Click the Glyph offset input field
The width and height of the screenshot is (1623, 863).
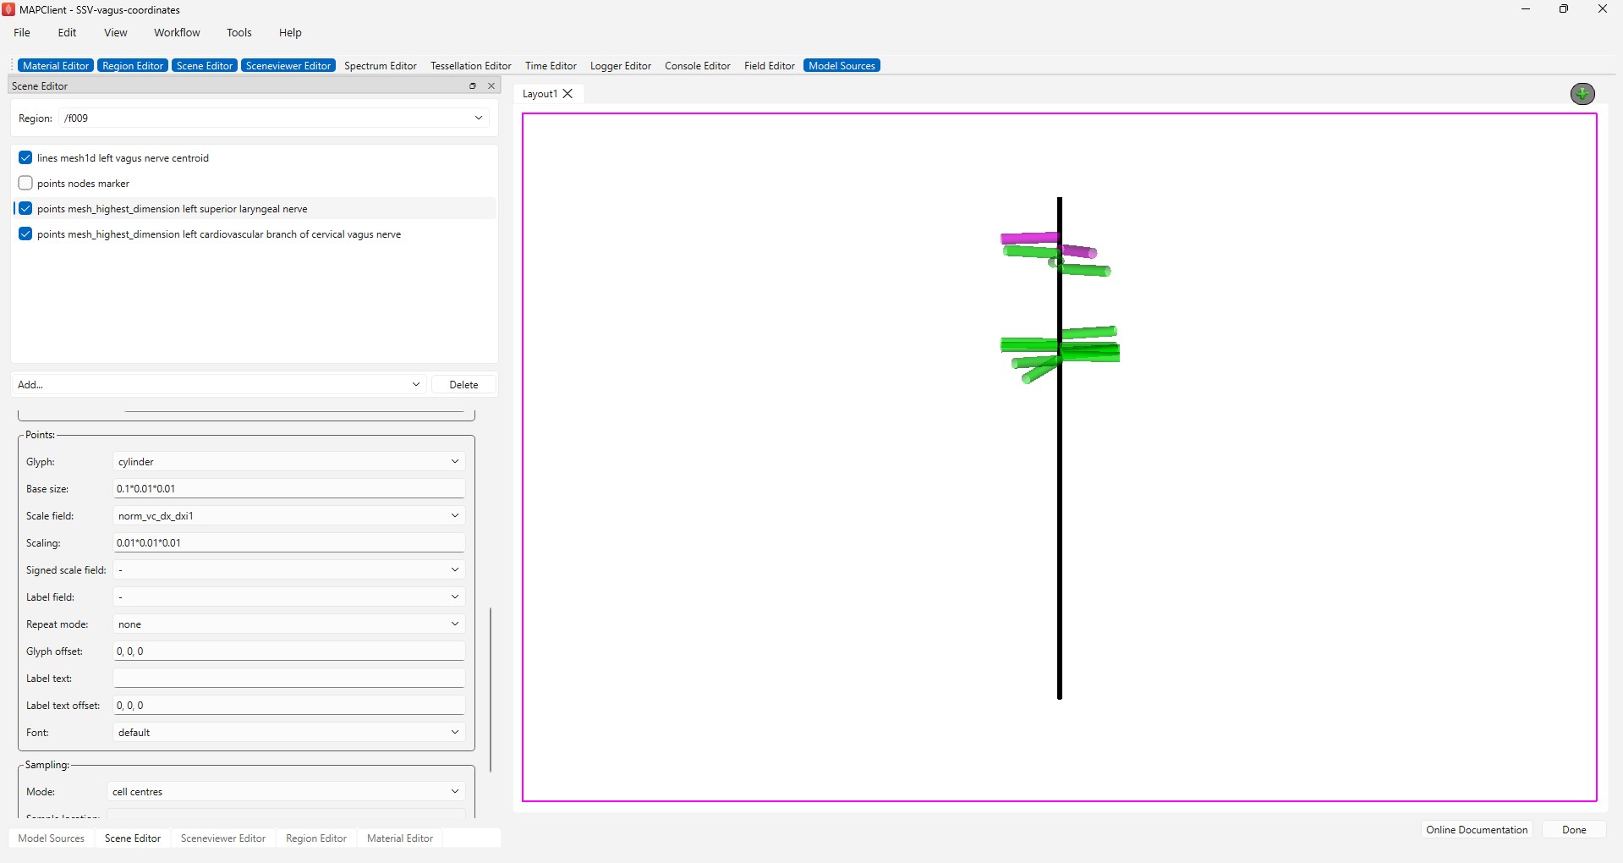pyautogui.click(x=288, y=651)
